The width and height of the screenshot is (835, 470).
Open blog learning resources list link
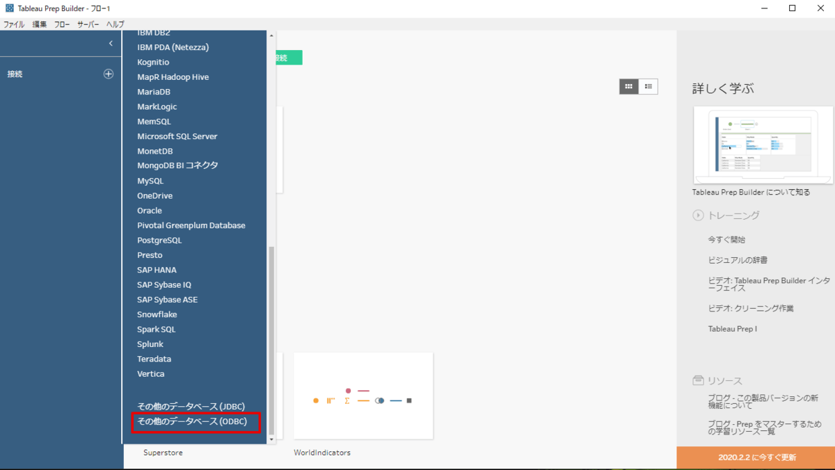click(x=765, y=428)
